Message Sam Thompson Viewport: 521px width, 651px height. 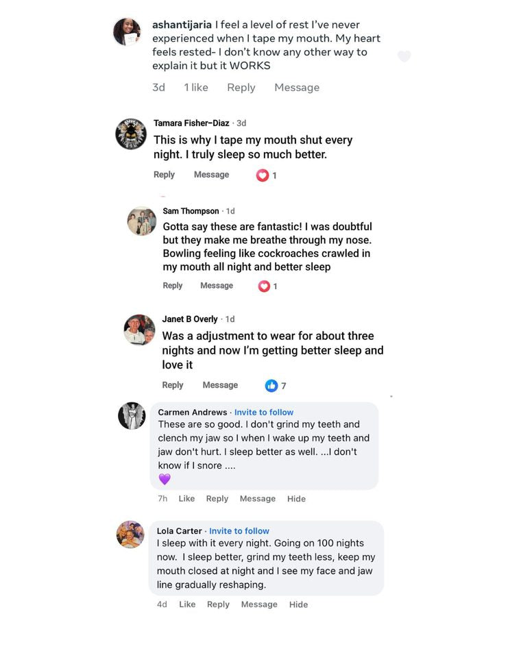pos(217,286)
